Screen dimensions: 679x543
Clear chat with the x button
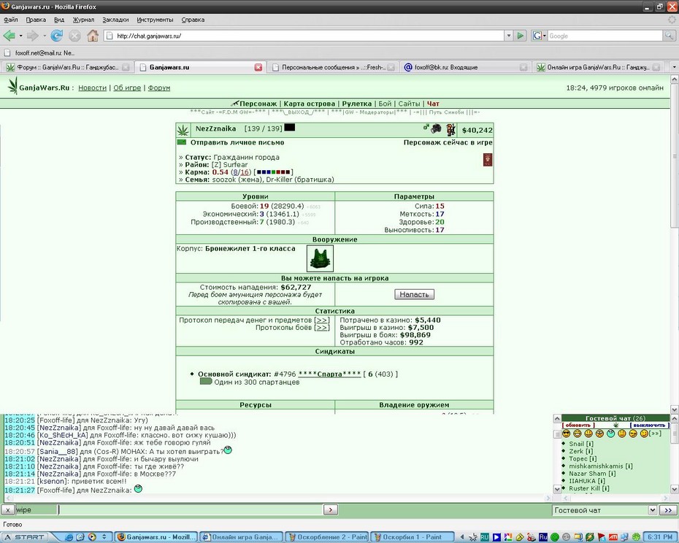point(7,509)
